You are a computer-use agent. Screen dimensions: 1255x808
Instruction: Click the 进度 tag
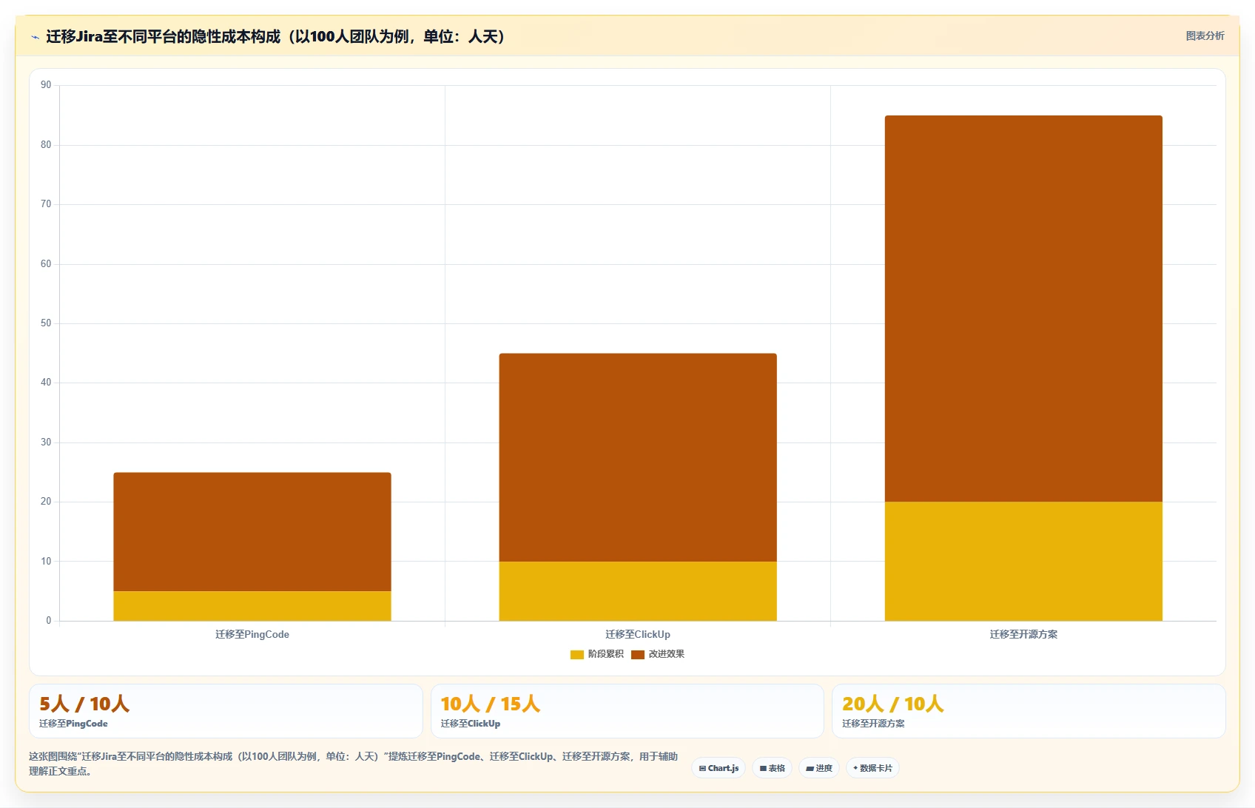coord(818,768)
